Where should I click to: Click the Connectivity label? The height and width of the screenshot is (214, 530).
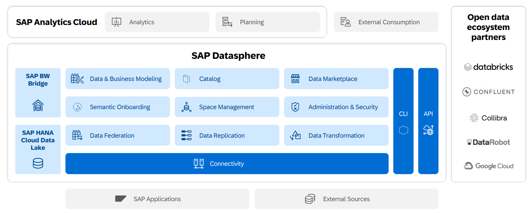pos(227,164)
